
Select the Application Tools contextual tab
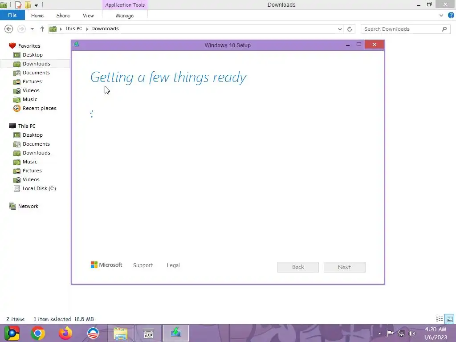(125, 5)
